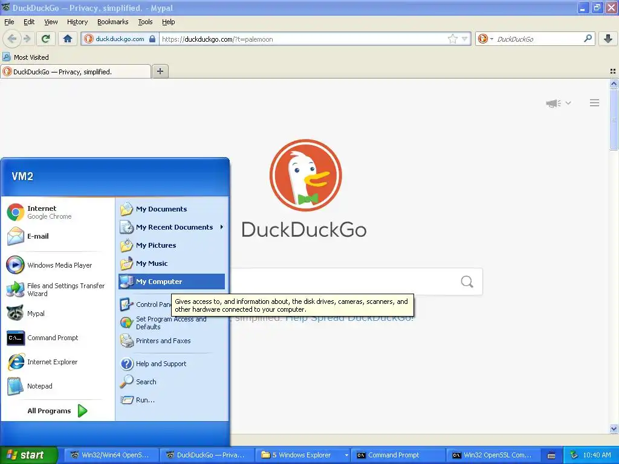Open the Bookmarks menu
This screenshot has height=464, width=619.
pyautogui.click(x=112, y=22)
